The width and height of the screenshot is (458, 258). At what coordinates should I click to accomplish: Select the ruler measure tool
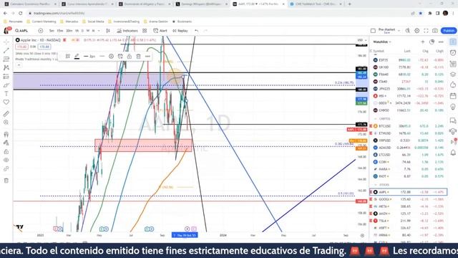click(6, 114)
